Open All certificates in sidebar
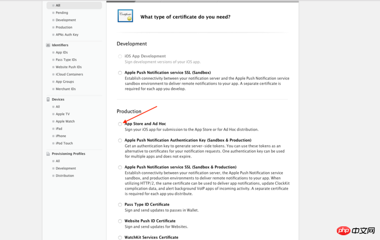Viewport: 380px width, 240px height. click(74, 5)
